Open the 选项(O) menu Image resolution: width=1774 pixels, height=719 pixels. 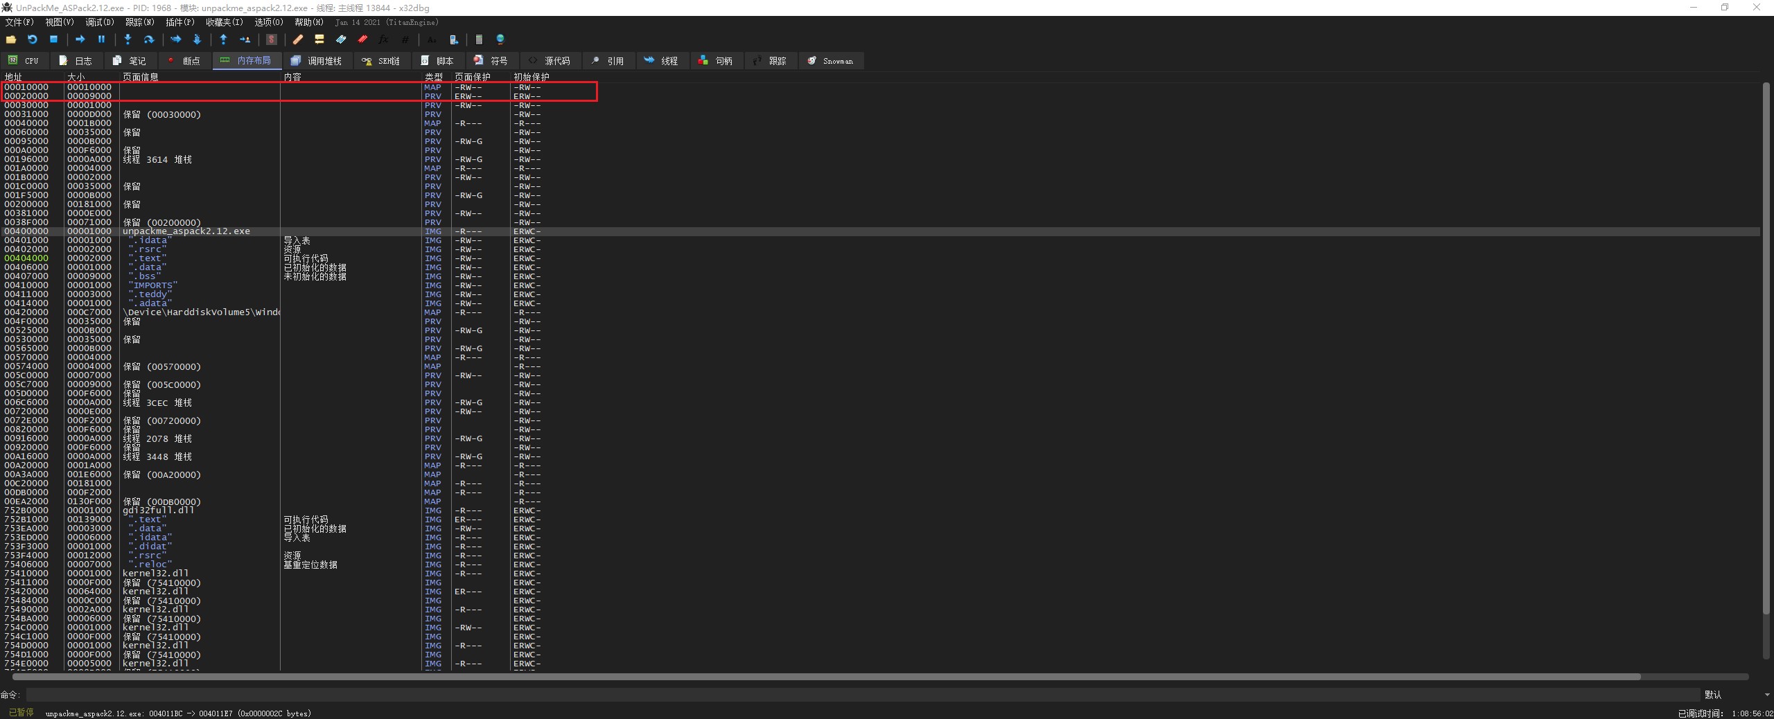click(x=269, y=22)
